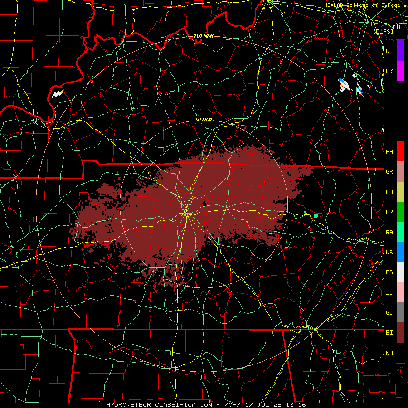Click the ND legend label
408x408 pixels.
(389, 353)
